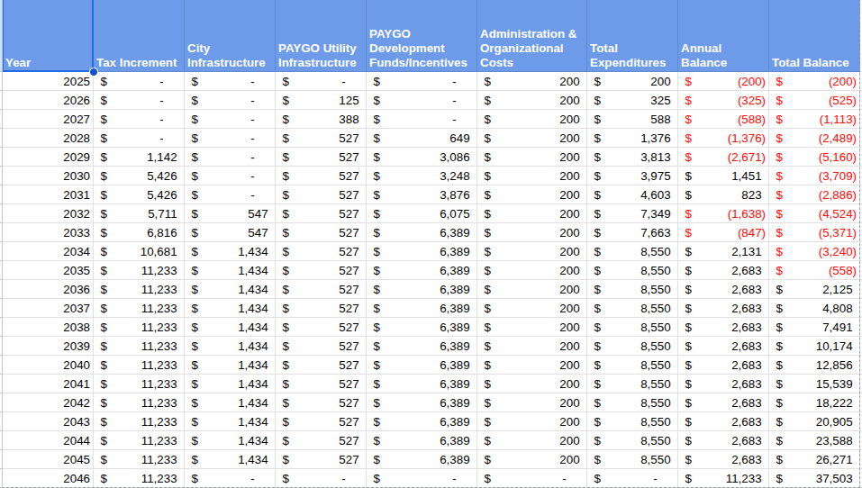Image resolution: width=862 pixels, height=488 pixels.
Task: Select the year 2046 cell
Action: [x=48, y=478]
